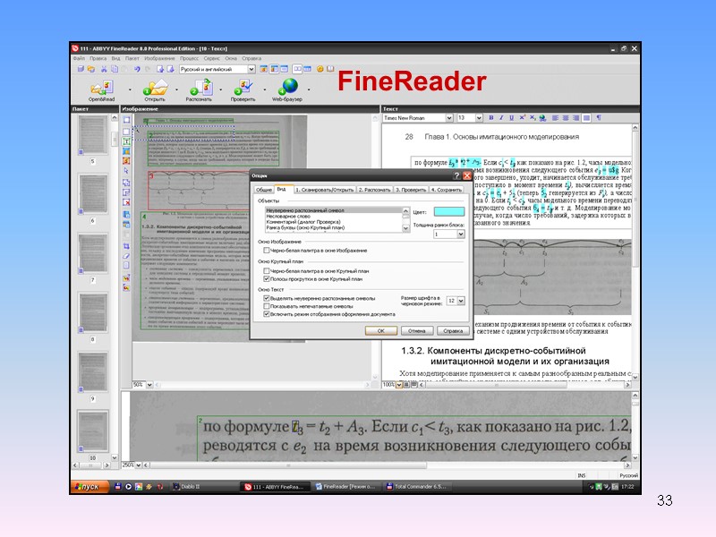Expand the arrow next to Распознать button

[x=220, y=89]
